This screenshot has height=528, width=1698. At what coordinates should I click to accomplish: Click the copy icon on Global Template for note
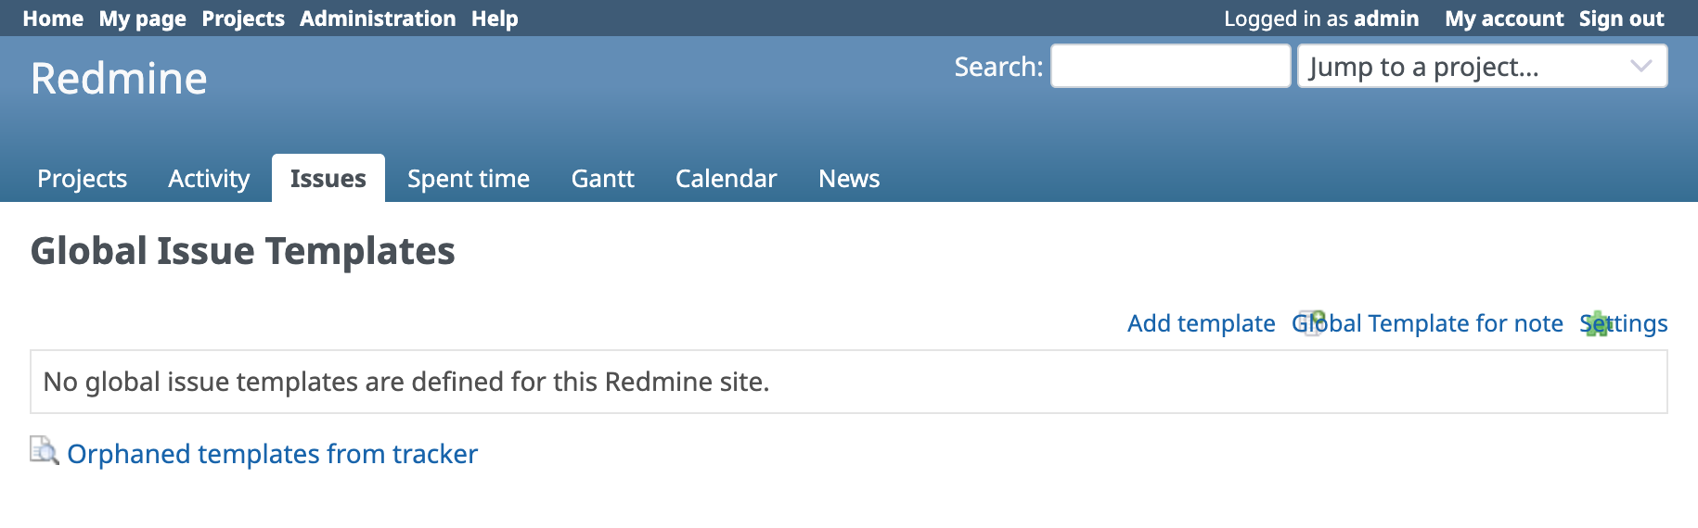point(1310,322)
